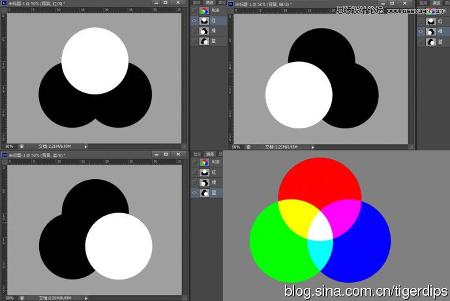
Task: Show the 绿 channel in bottom-left channels panel
Action: pos(194,182)
